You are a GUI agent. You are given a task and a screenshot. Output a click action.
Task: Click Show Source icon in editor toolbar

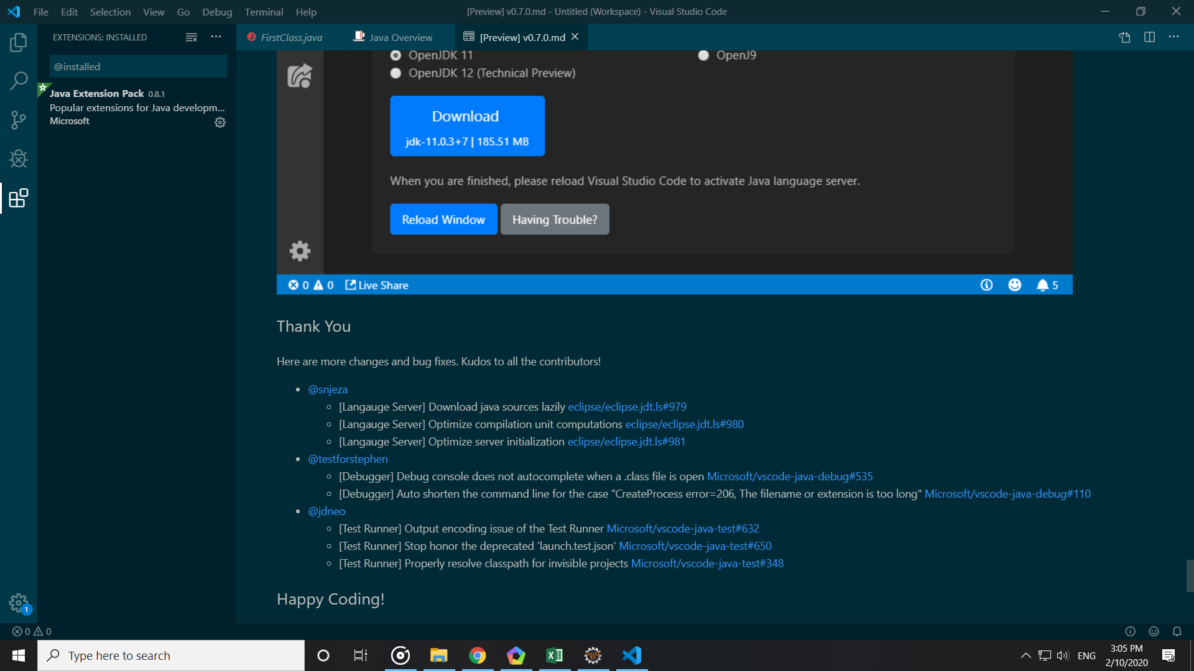click(1124, 37)
